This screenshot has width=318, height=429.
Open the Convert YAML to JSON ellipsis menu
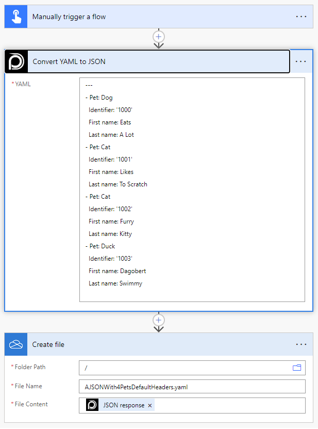[x=301, y=61]
